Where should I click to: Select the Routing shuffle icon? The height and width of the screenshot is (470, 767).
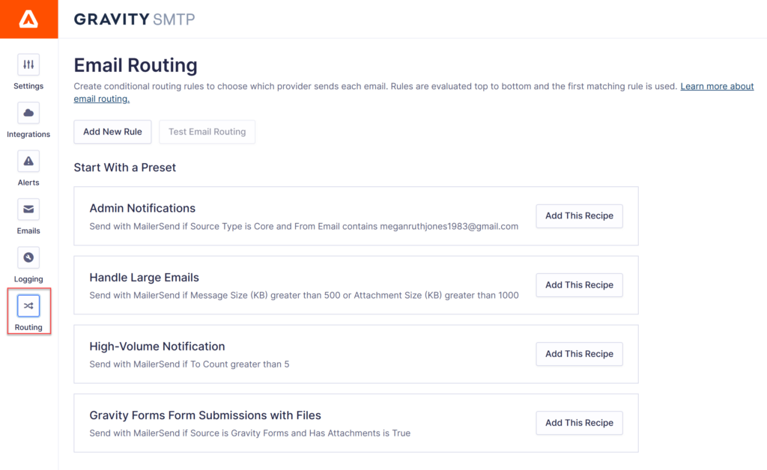tap(28, 306)
